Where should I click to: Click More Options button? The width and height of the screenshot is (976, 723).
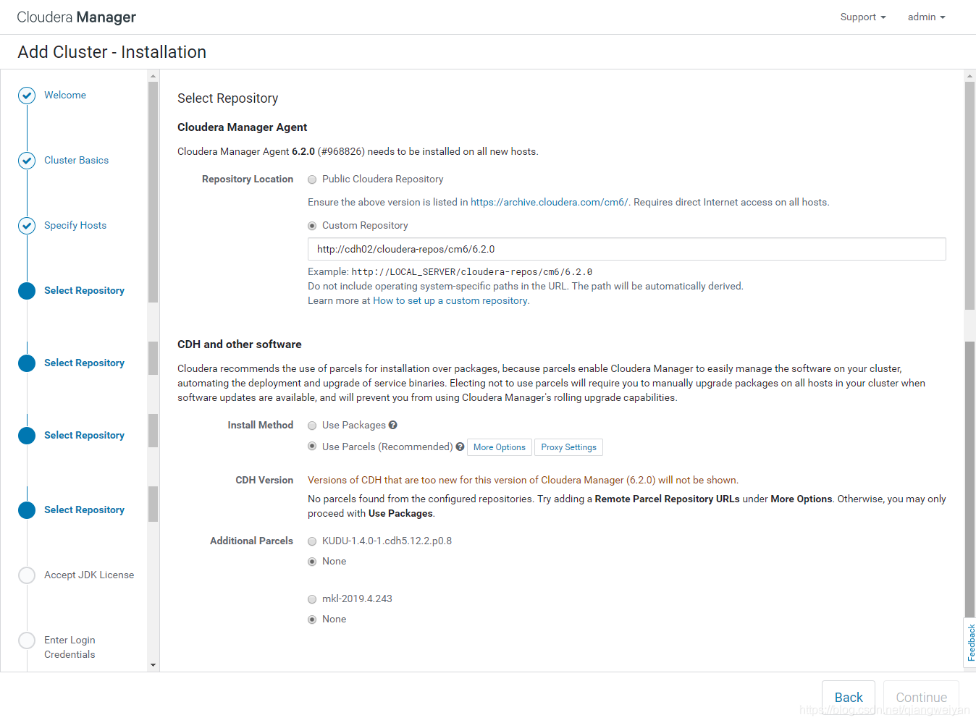pyautogui.click(x=500, y=447)
